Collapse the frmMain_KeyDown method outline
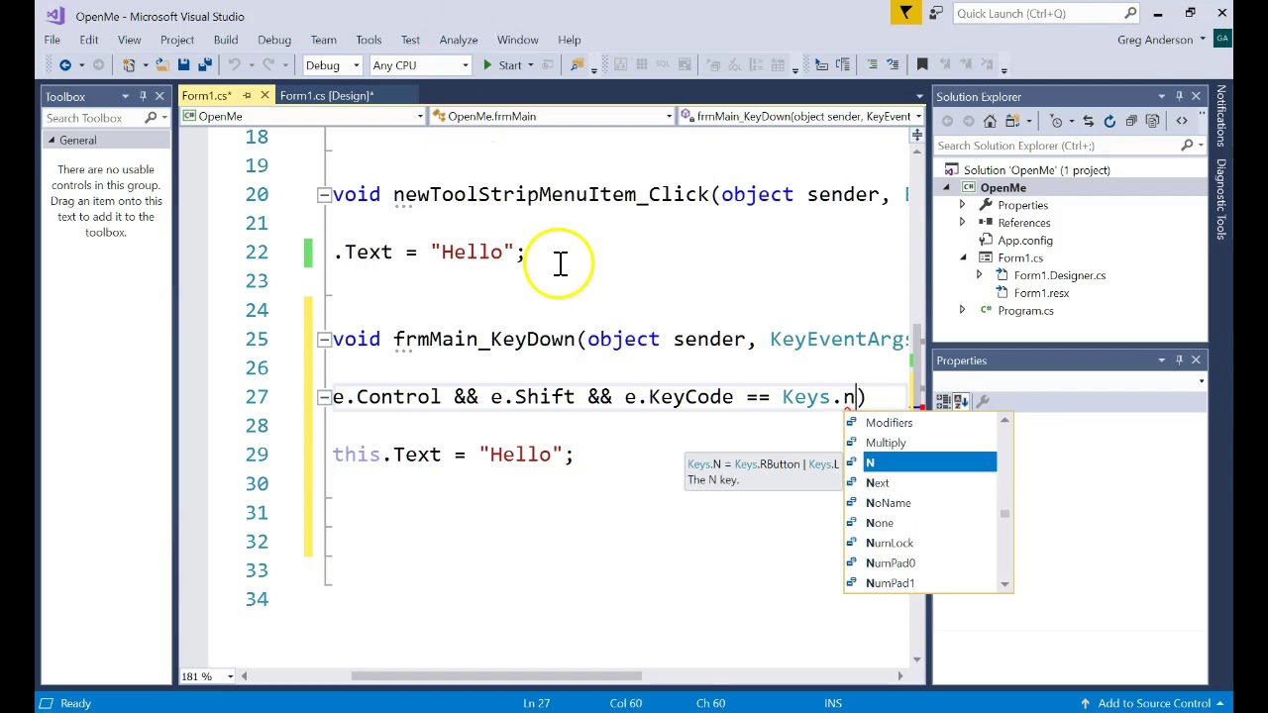This screenshot has width=1268, height=713. tap(324, 339)
